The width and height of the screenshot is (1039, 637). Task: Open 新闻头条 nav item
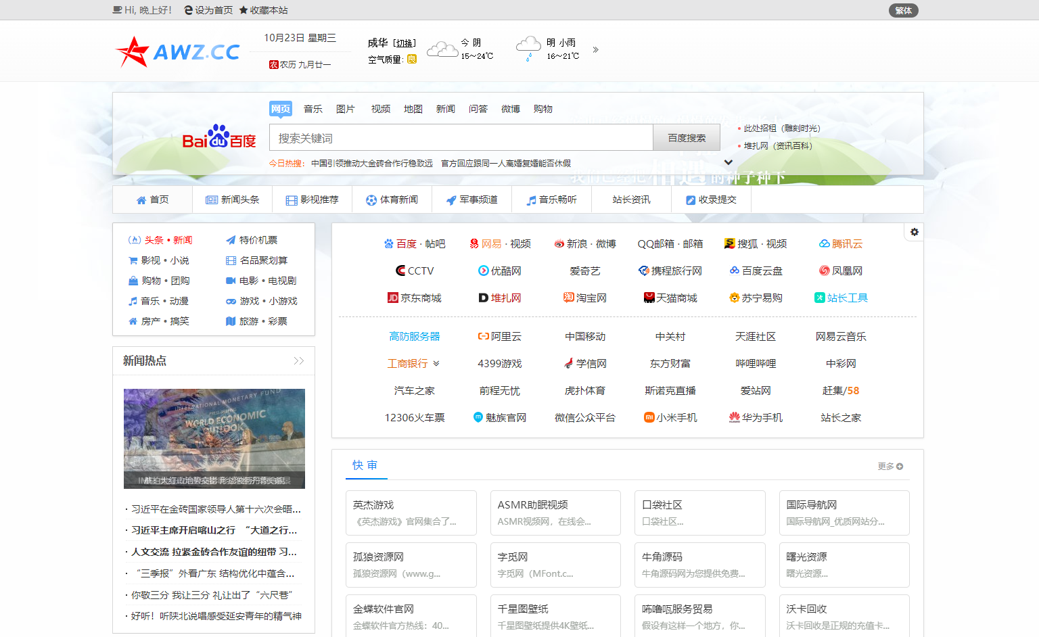coord(233,199)
